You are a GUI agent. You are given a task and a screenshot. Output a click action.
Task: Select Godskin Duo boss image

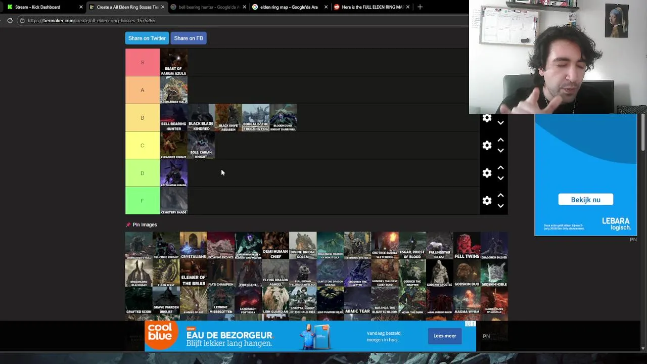click(x=467, y=273)
